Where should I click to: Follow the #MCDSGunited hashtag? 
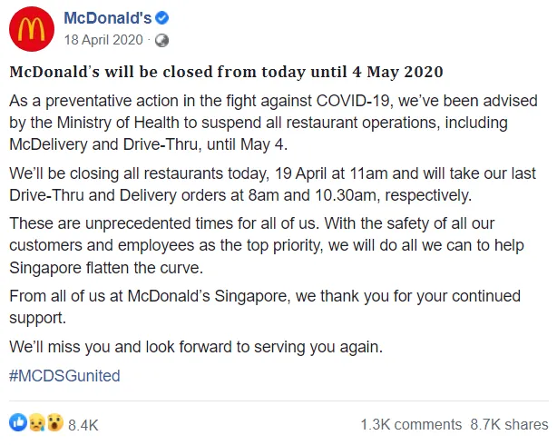coord(64,375)
